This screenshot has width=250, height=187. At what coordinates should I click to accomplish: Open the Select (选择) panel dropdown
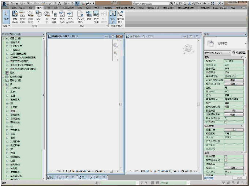(6, 26)
